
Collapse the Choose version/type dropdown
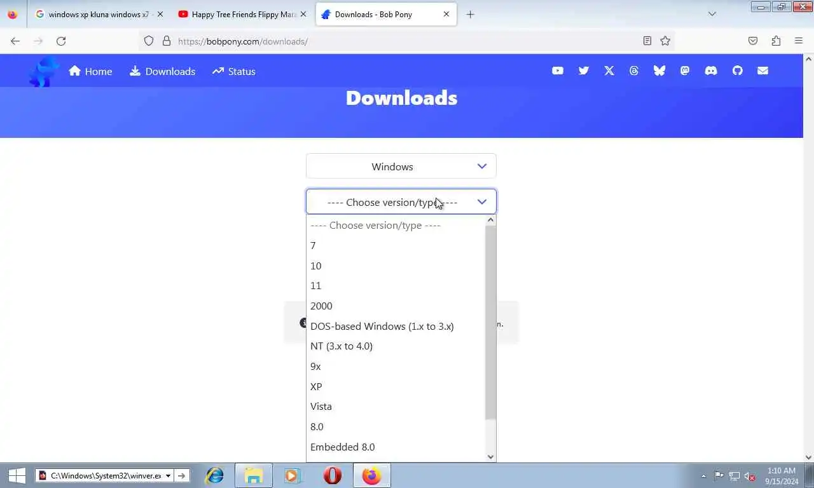pos(401,202)
